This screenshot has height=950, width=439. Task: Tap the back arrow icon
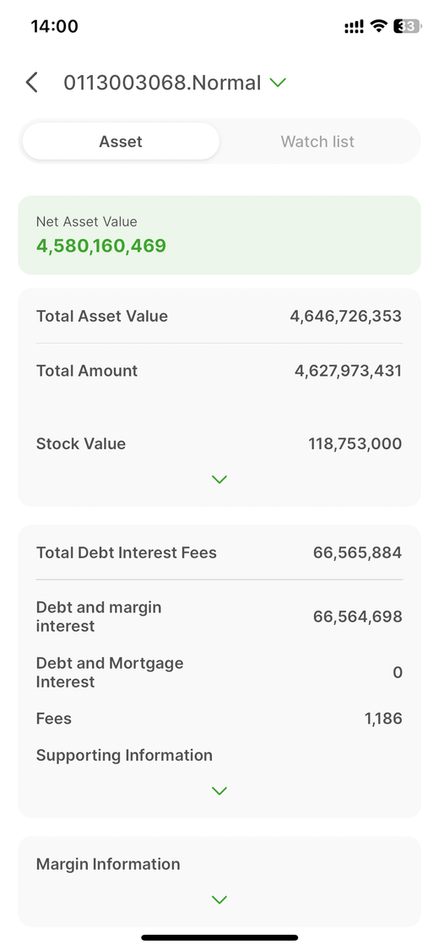(x=31, y=83)
